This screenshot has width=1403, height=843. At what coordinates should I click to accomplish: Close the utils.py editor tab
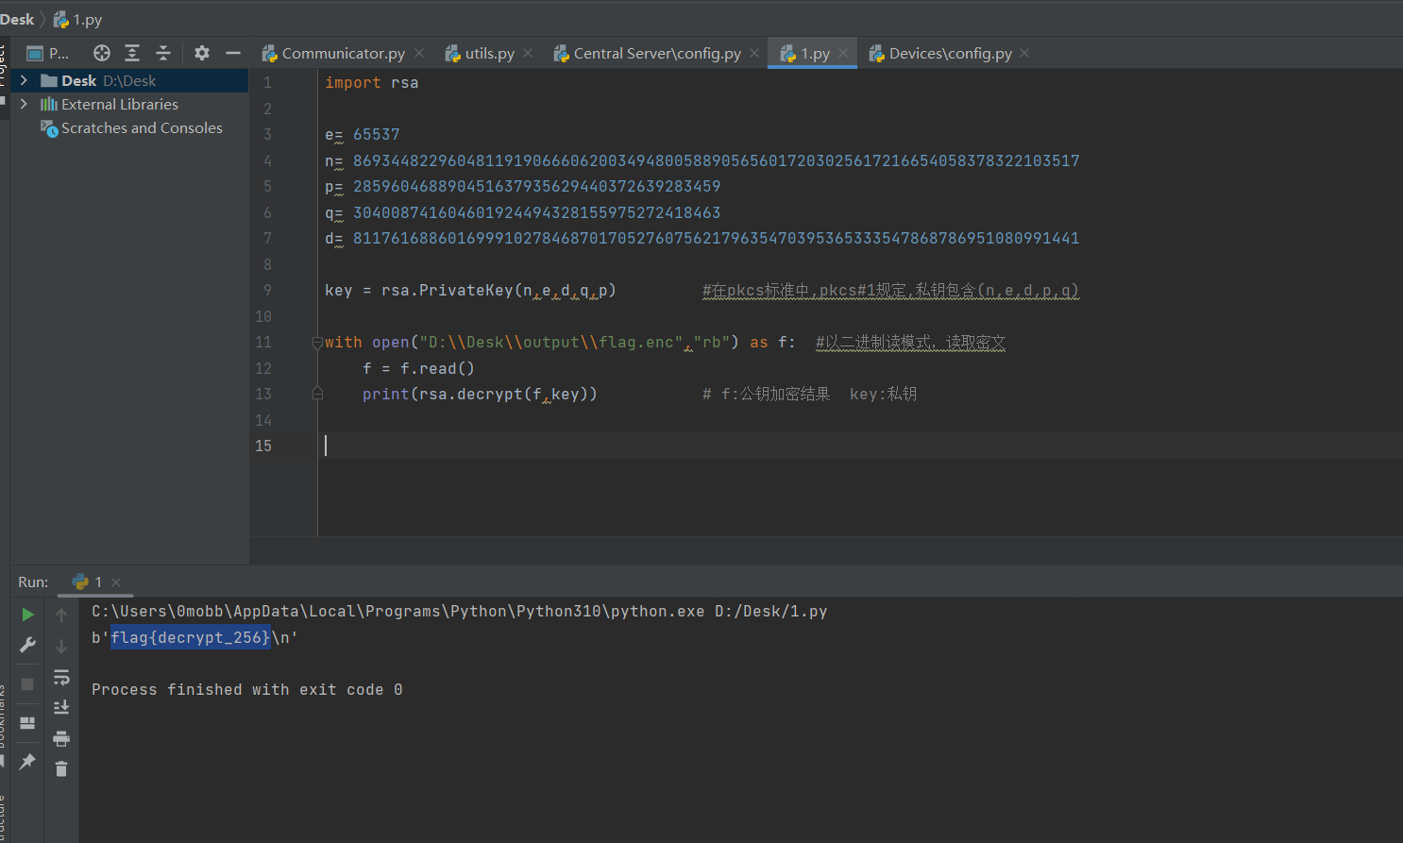[528, 54]
